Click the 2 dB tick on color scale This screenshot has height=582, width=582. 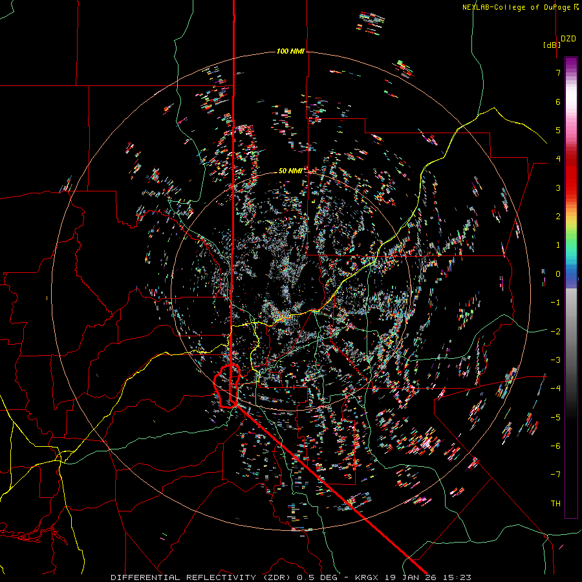(x=558, y=217)
